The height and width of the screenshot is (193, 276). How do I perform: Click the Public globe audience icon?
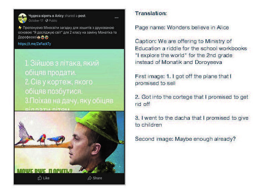click(47, 21)
